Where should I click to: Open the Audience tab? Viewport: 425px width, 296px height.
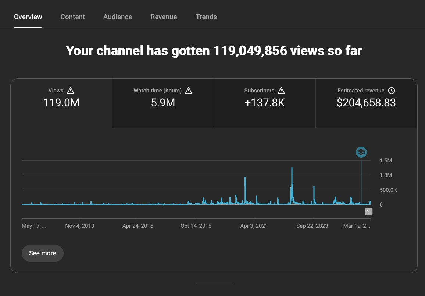coord(118,17)
